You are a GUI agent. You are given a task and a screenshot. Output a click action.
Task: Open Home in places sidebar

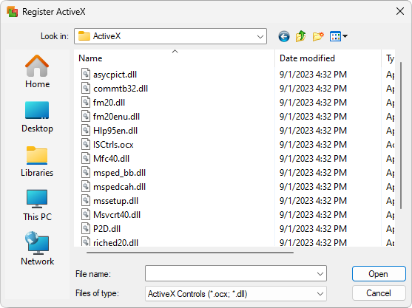pyautogui.click(x=37, y=72)
